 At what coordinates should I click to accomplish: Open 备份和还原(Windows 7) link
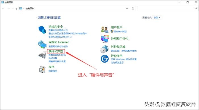60,37
